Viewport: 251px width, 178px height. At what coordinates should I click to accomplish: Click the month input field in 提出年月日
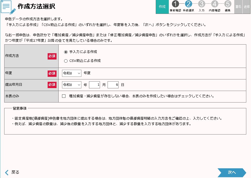(x=94, y=85)
